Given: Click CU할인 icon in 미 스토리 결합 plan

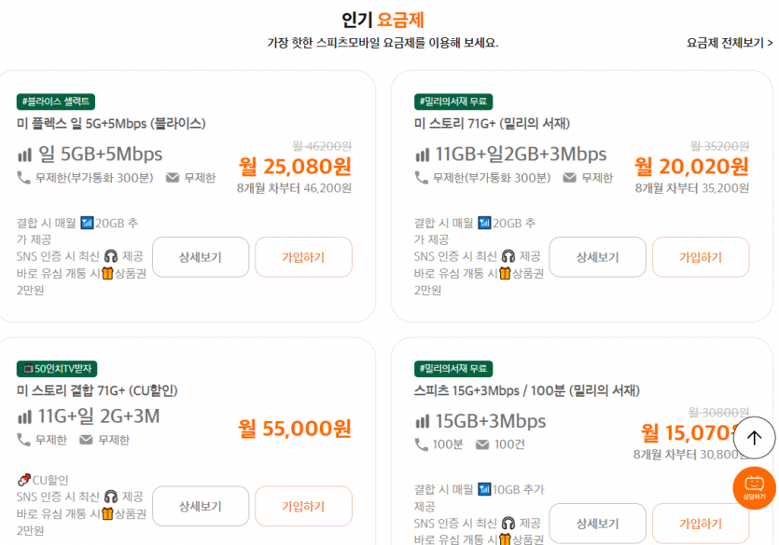Looking at the screenshot, I should [x=24, y=480].
